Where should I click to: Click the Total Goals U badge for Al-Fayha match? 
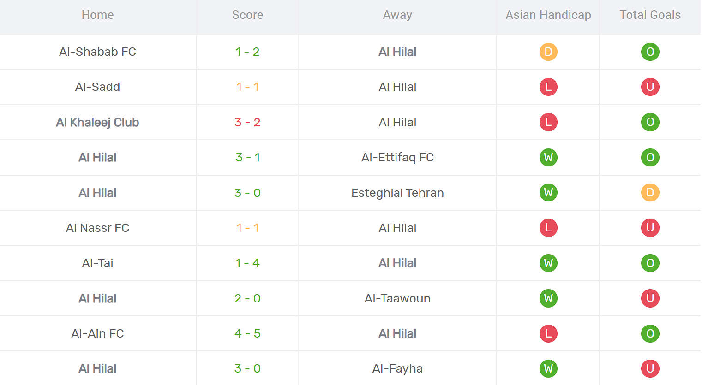[x=650, y=368]
